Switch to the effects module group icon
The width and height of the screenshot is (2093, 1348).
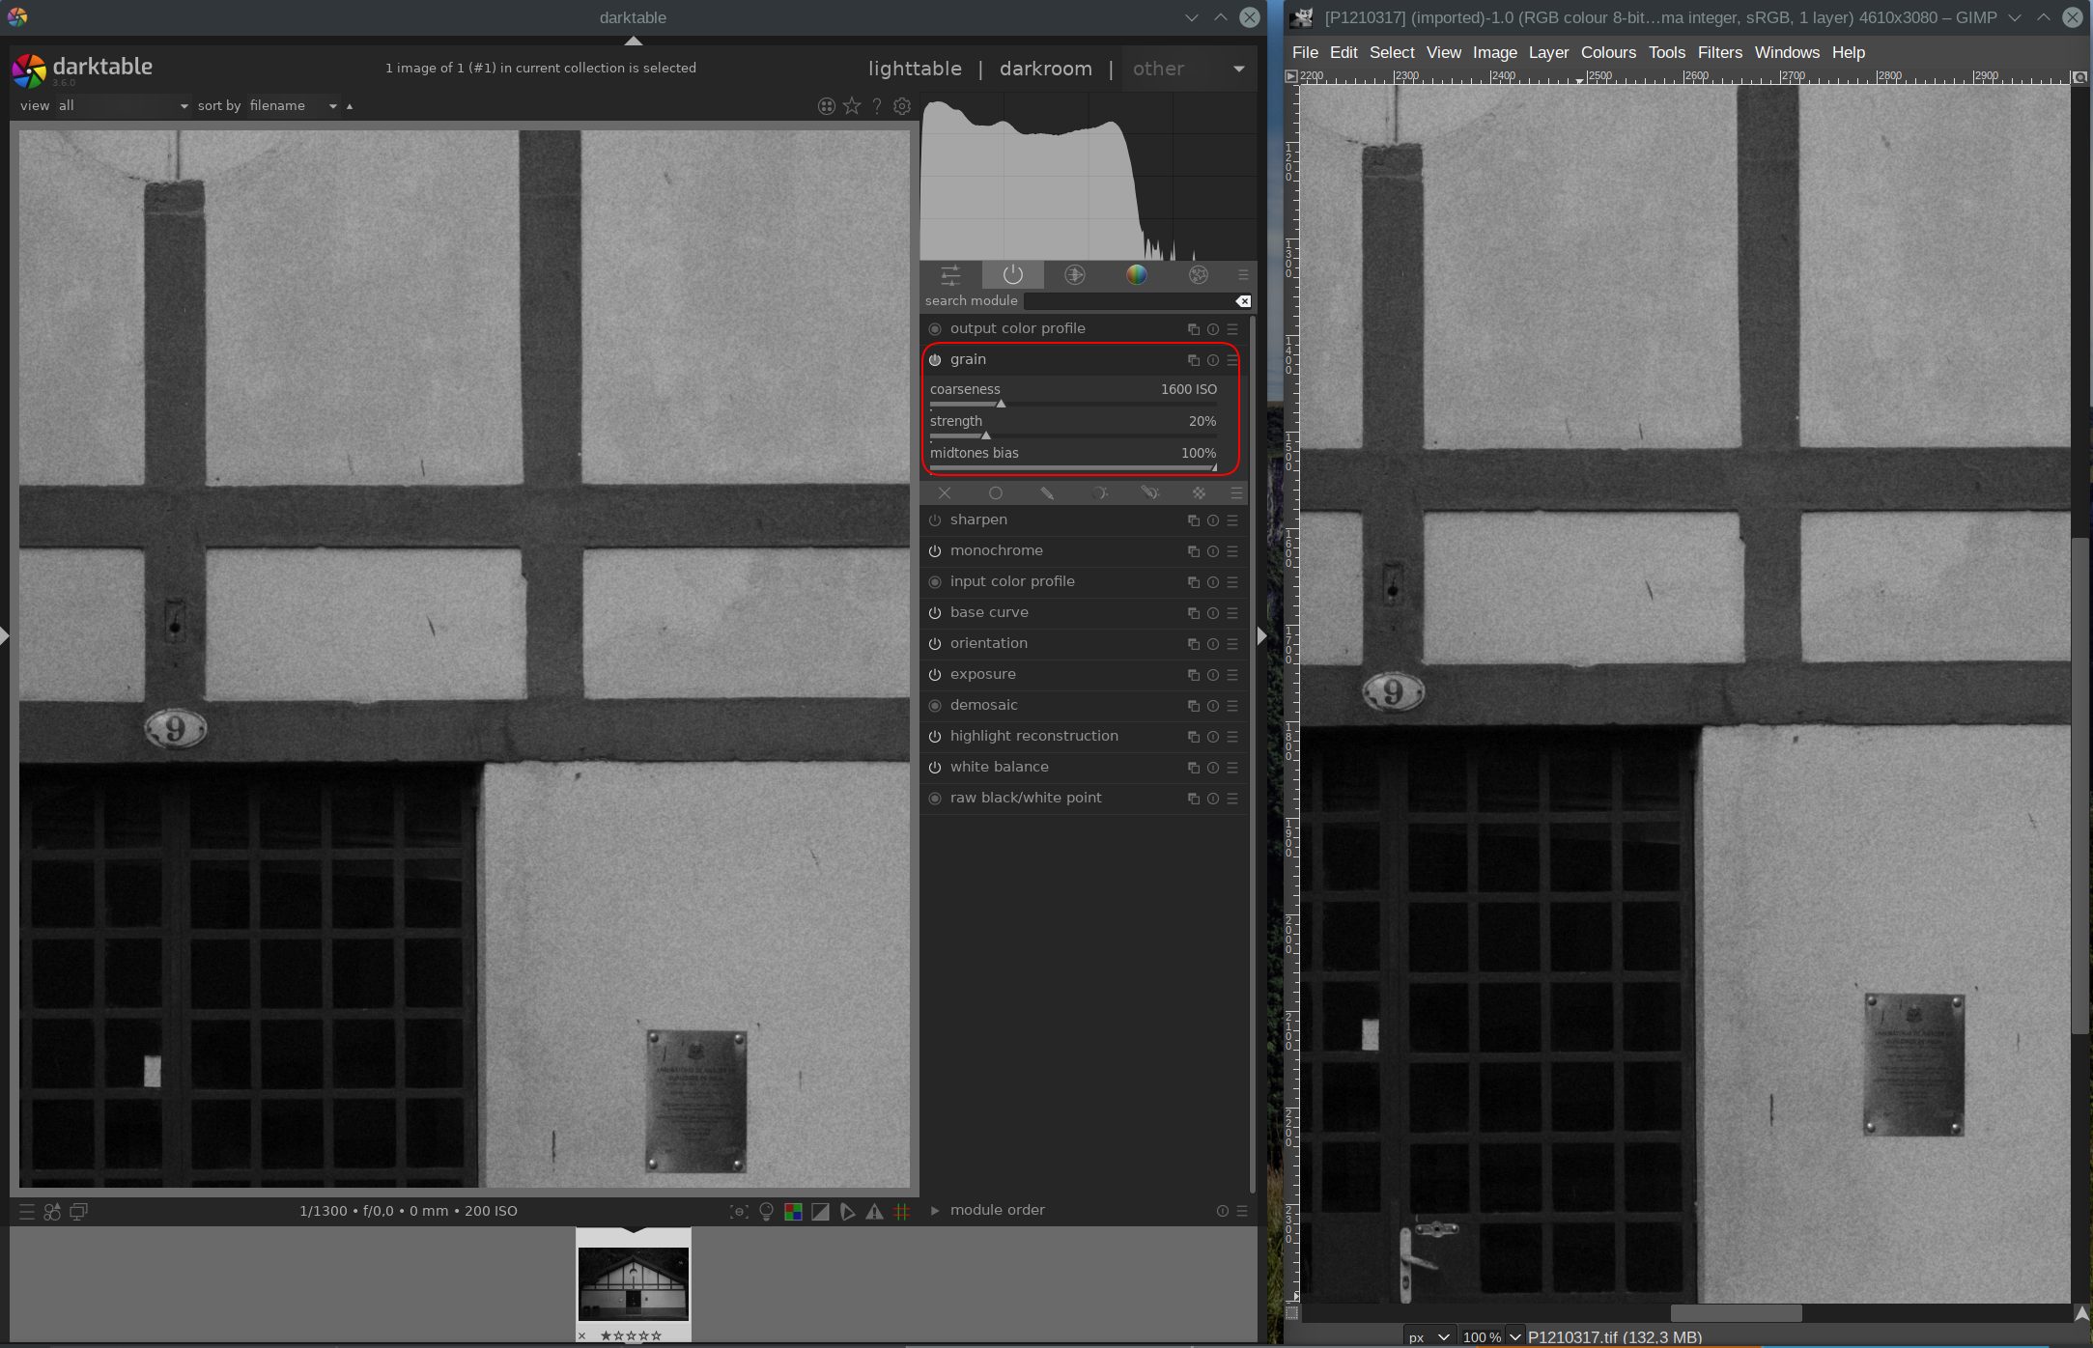tap(1199, 274)
